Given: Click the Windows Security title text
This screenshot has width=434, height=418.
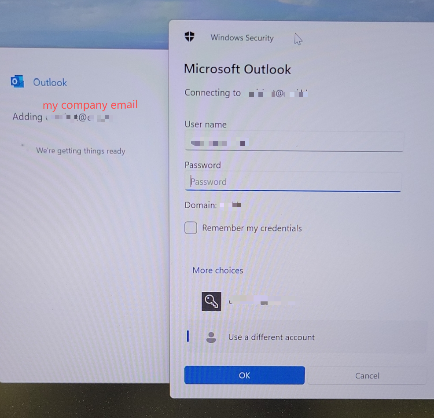Looking at the screenshot, I should 242,38.
